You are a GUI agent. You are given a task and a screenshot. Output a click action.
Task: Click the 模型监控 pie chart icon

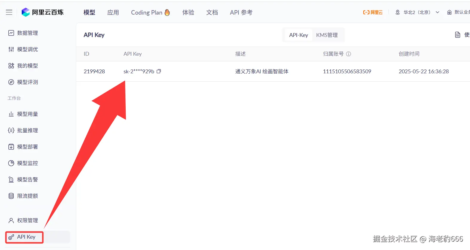pyautogui.click(x=11, y=163)
